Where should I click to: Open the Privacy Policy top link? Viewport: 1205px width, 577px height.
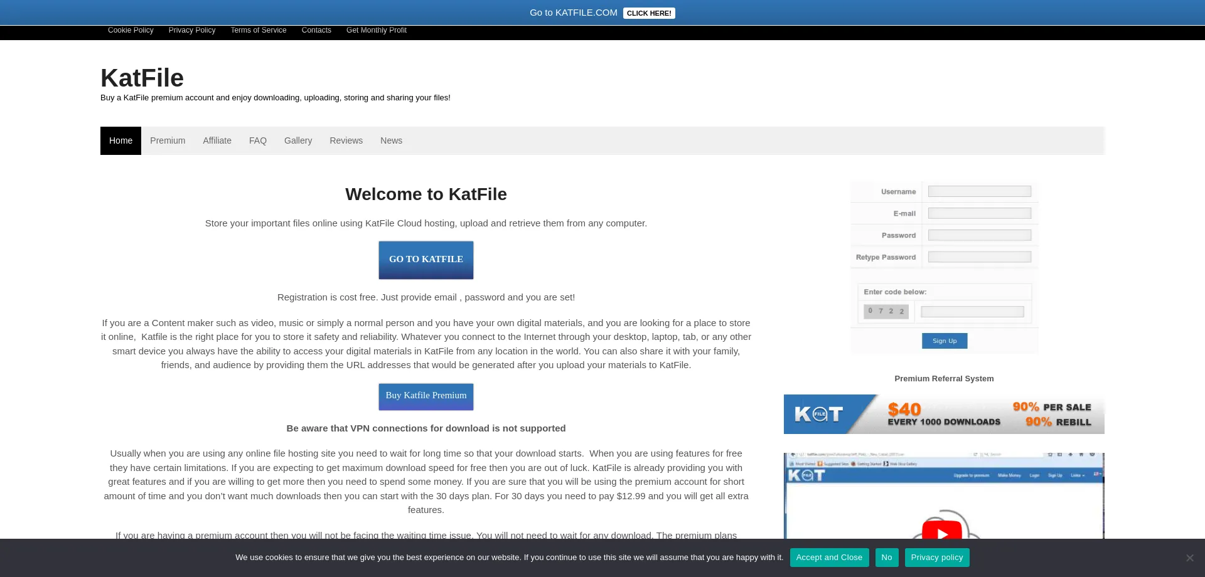tap(192, 30)
